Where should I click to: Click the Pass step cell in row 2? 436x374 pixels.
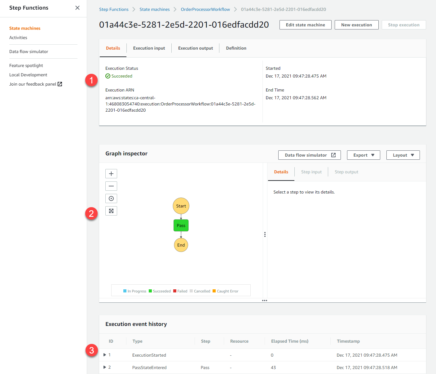(205, 367)
